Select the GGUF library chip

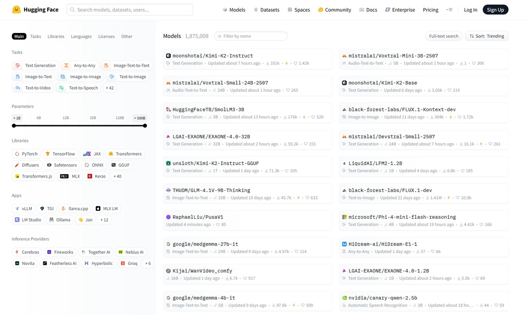click(120, 165)
